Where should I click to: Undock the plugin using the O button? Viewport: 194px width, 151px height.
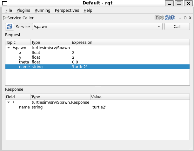coord(185,18)
